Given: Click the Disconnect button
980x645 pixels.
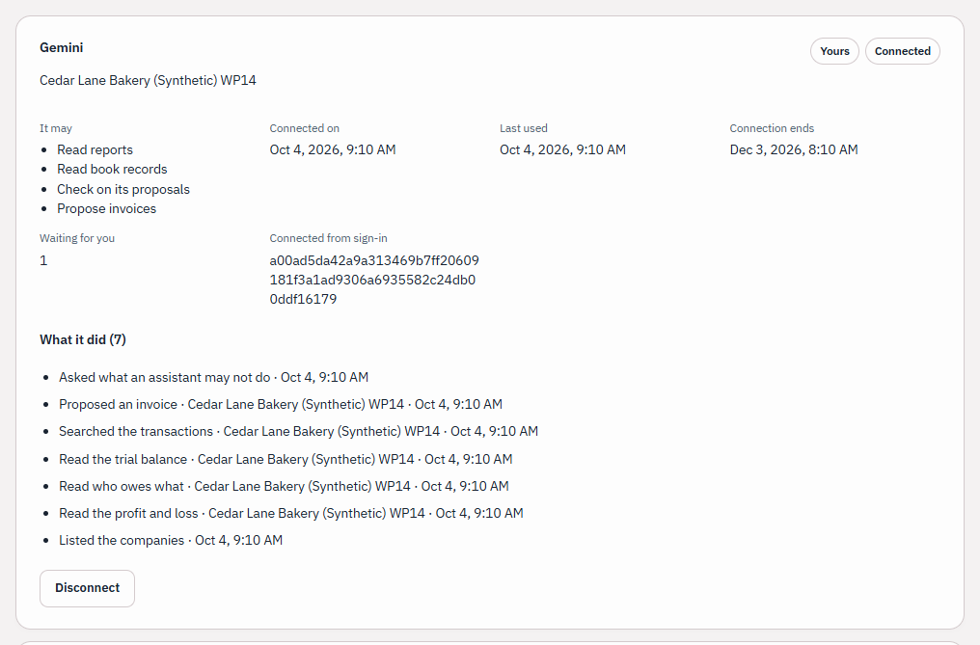Looking at the screenshot, I should click(87, 588).
